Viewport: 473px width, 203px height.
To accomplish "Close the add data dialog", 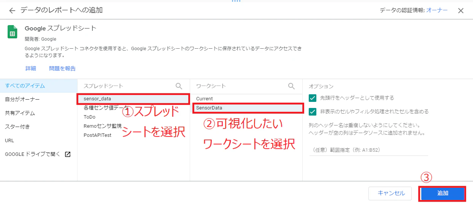I will tap(461, 11).
